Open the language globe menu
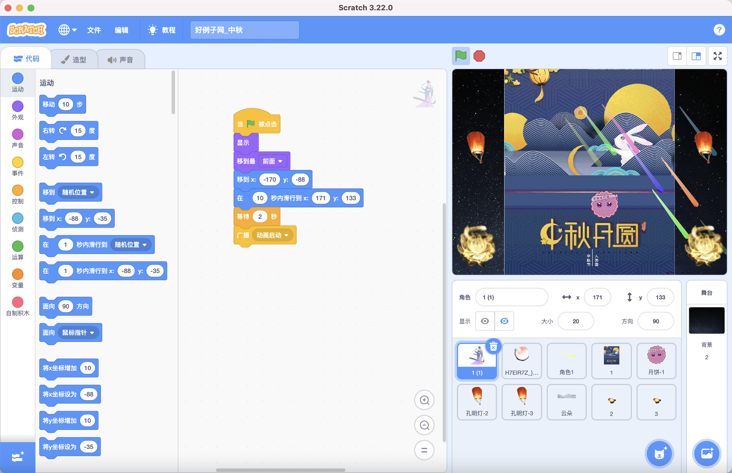The width and height of the screenshot is (732, 473). coord(67,30)
